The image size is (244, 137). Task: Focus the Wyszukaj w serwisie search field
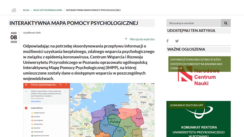click(194, 23)
